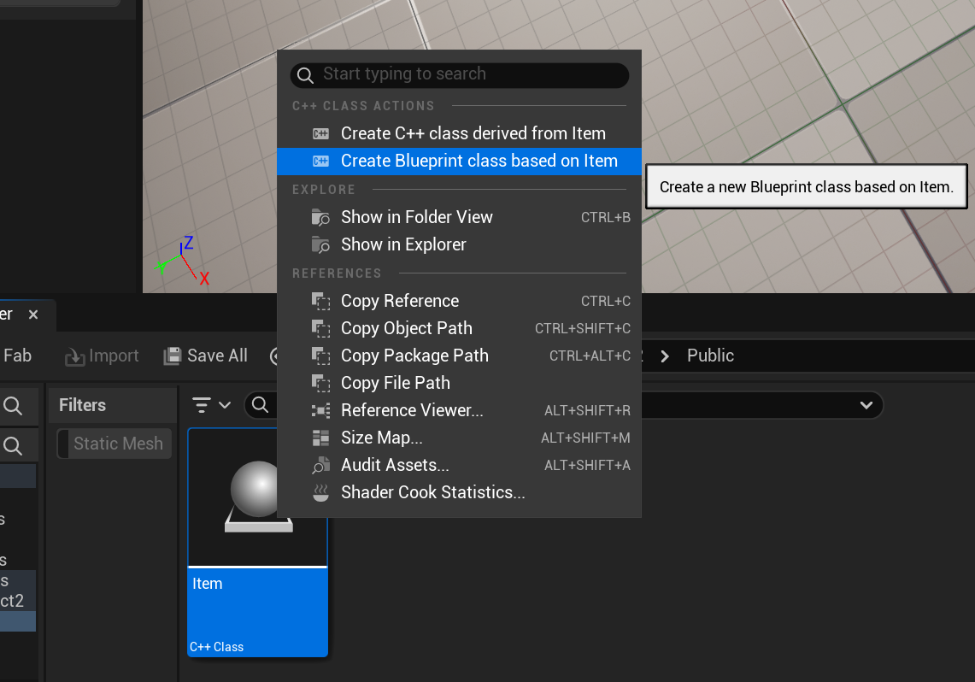Click the Filters header label
The height and width of the screenshot is (682, 975).
(82, 405)
